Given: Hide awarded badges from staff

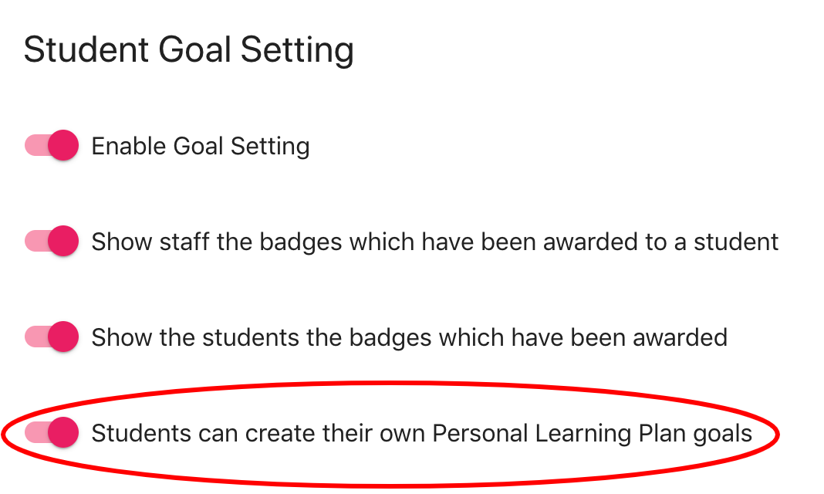Looking at the screenshot, I should click(x=52, y=242).
